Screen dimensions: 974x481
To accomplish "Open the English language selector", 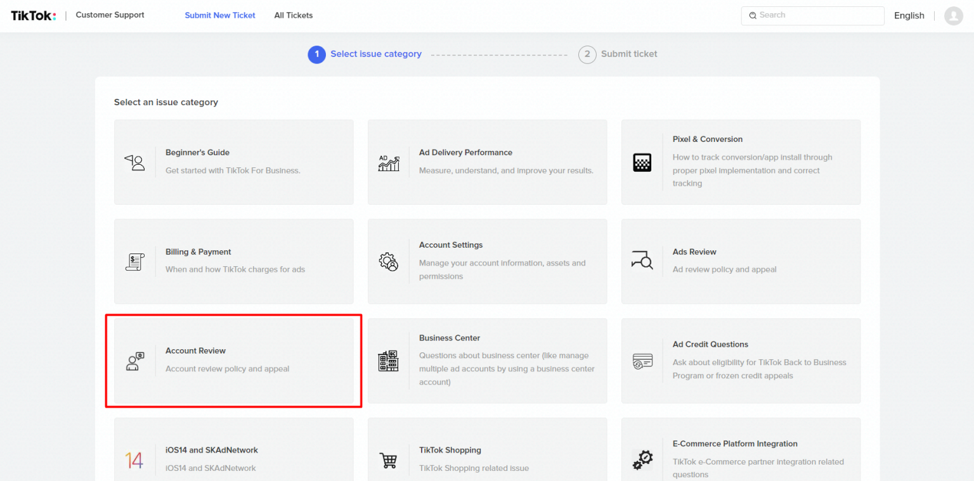I will [x=909, y=15].
